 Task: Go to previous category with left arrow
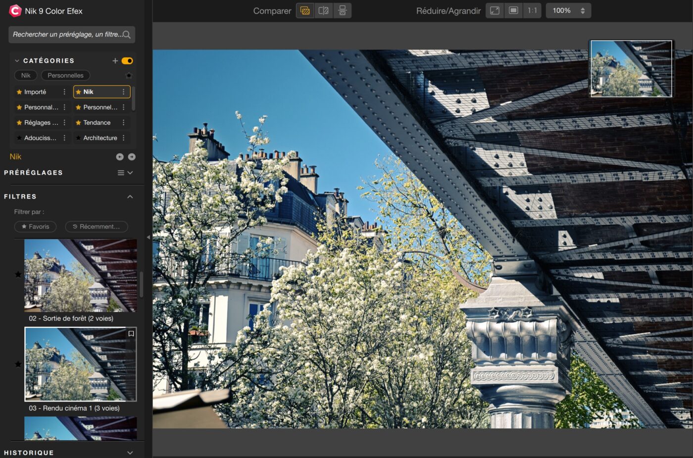click(x=120, y=157)
